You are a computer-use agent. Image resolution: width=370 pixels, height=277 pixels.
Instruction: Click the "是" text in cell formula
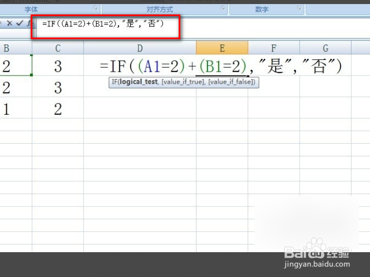pos(275,66)
